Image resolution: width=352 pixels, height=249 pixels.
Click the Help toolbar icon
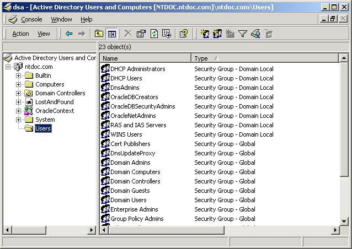(184, 34)
